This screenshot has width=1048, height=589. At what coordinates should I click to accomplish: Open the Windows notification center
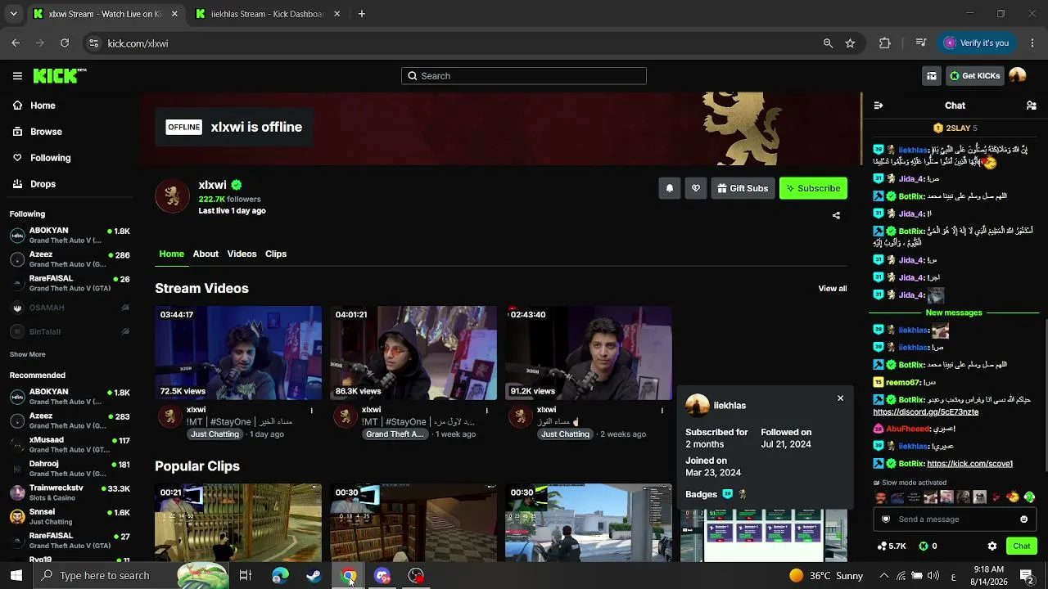coord(1026,576)
